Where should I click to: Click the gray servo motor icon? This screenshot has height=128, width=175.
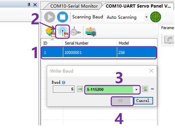(75, 31)
